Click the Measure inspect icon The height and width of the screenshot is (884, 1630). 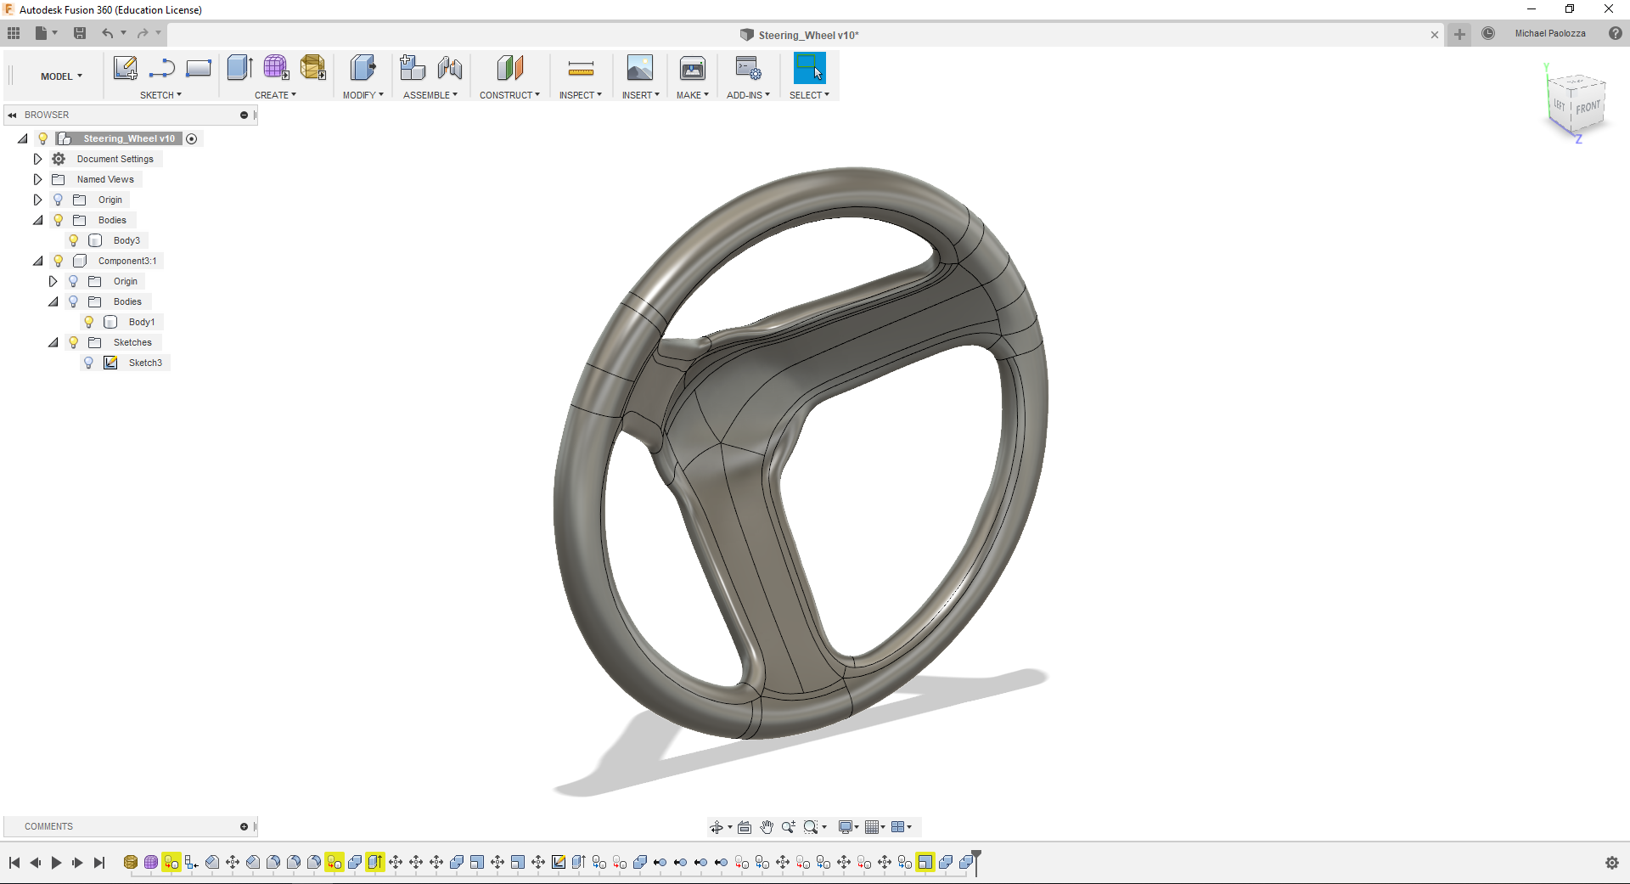click(x=581, y=69)
